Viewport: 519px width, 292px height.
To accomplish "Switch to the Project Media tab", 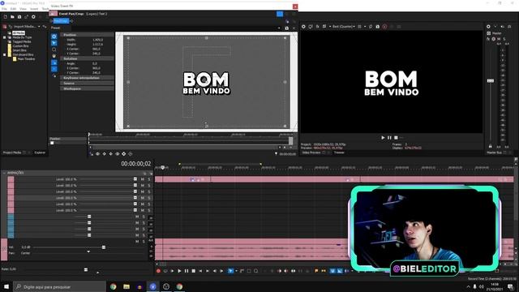I will (x=12, y=152).
